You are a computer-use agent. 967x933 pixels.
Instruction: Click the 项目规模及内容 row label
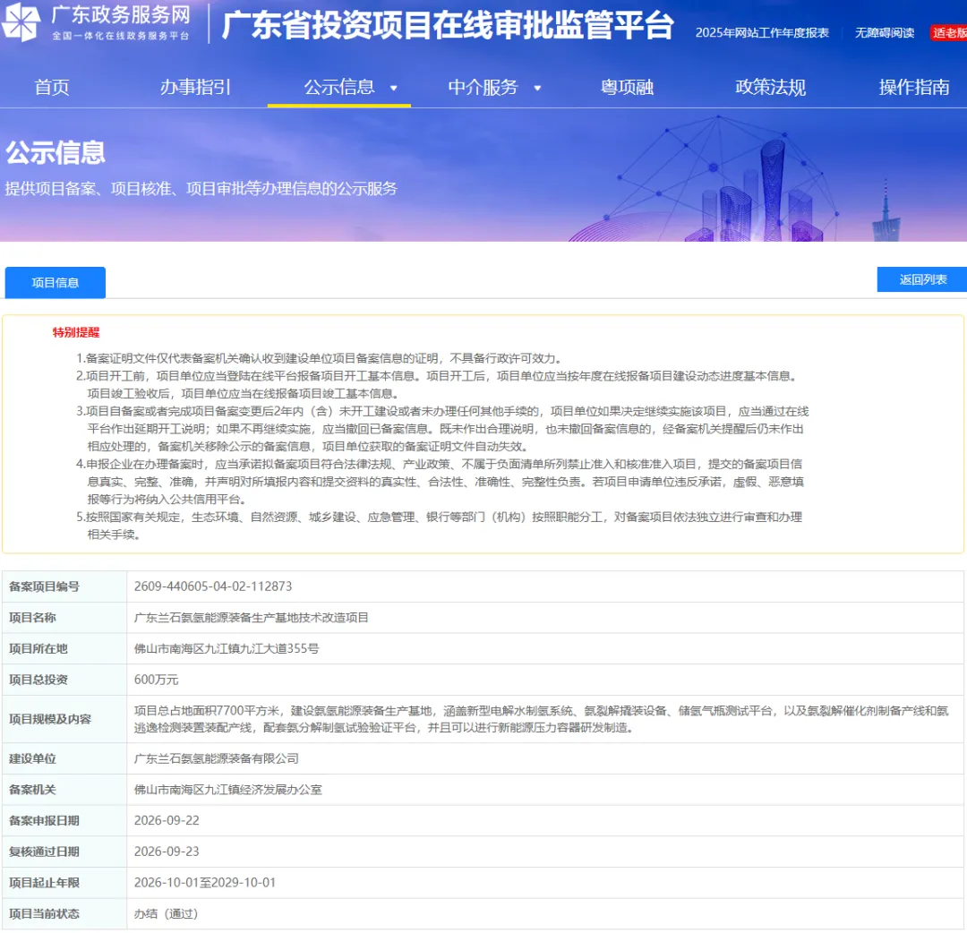(x=50, y=719)
